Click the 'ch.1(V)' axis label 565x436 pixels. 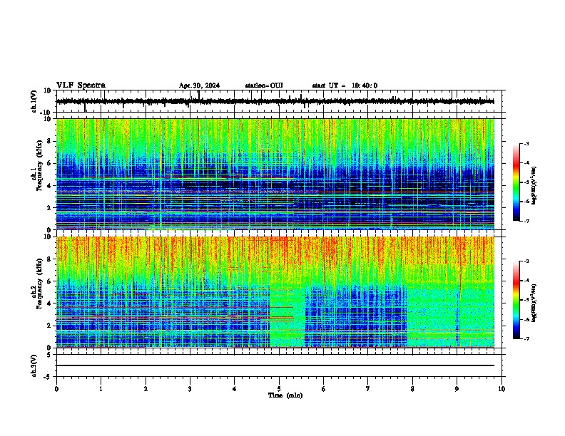tap(34, 101)
